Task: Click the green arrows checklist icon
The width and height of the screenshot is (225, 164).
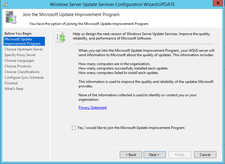Action: 60,37
